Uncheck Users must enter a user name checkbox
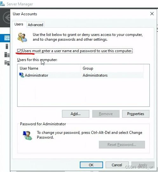This screenshot has height=172, width=158. click(x=19, y=51)
